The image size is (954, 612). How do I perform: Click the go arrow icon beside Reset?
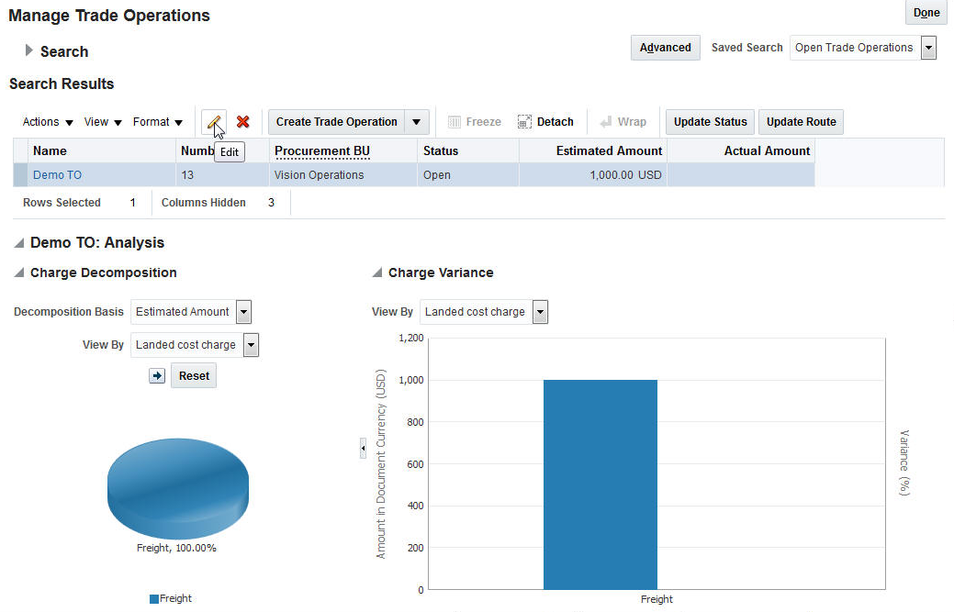[x=157, y=375]
